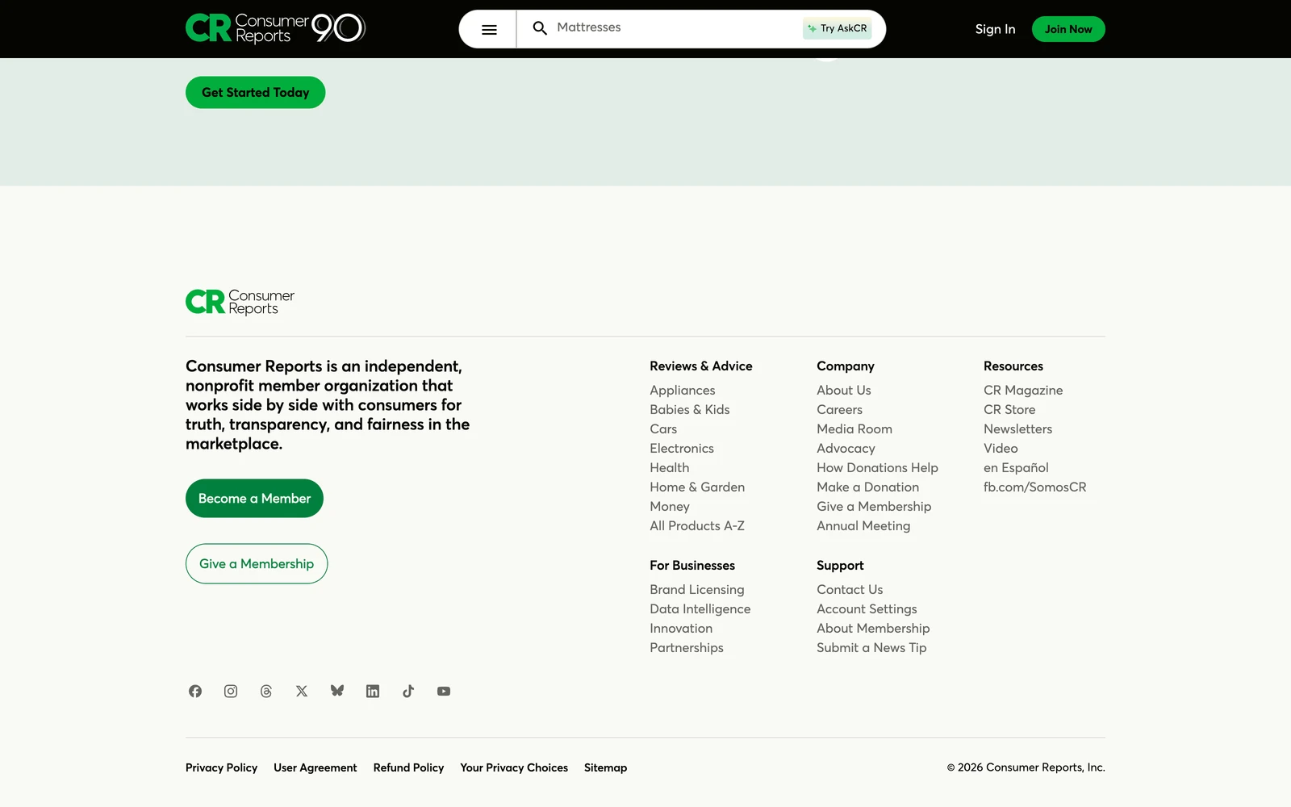Open Appliances reviews link
The image size is (1291, 807).
[x=683, y=391]
